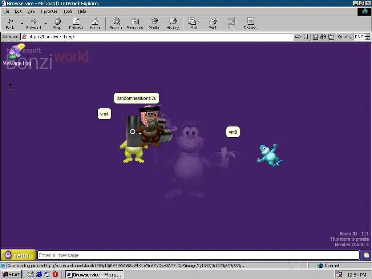Click the bookmarks book icon beside Quality
The height and width of the screenshot is (279, 372).
315,37
